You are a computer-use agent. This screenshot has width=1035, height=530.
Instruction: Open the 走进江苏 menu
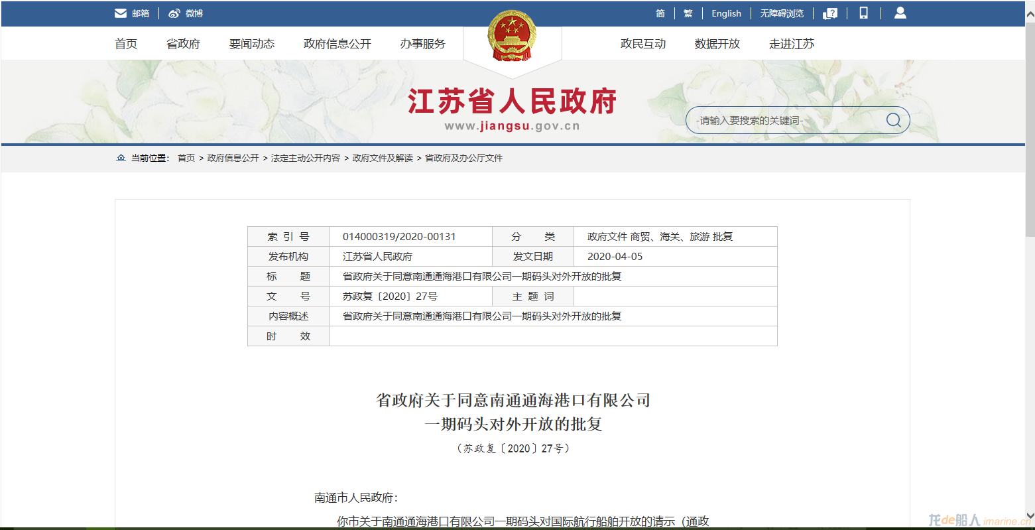click(x=792, y=44)
